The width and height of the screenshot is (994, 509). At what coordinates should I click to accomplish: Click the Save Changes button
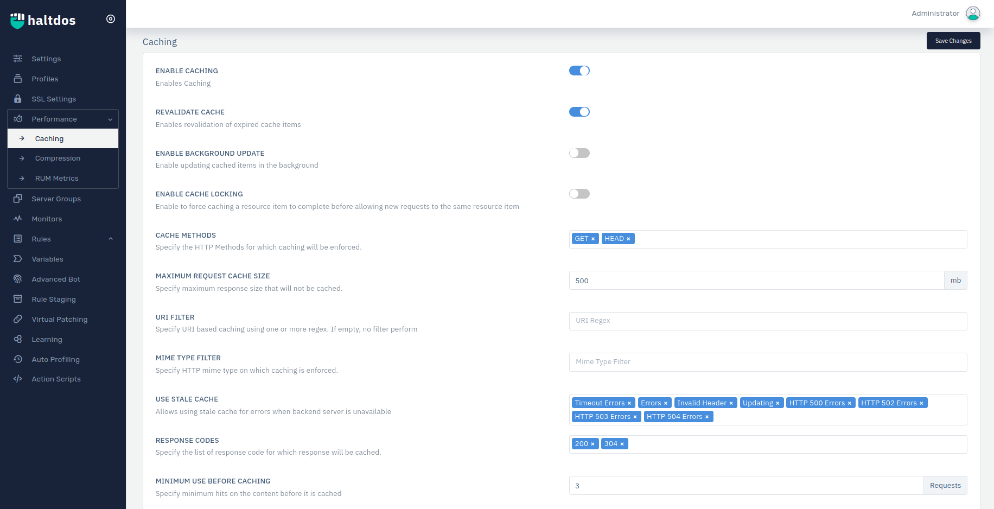coord(953,41)
